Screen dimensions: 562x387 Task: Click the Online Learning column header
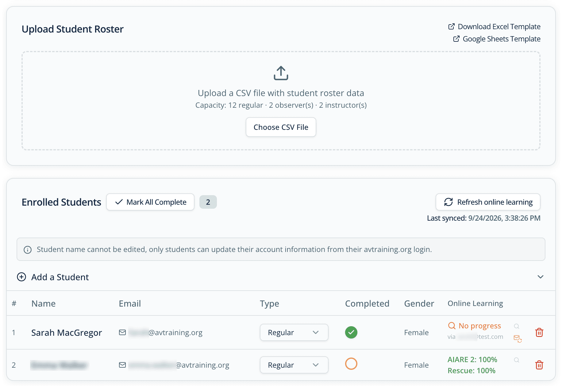475,304
